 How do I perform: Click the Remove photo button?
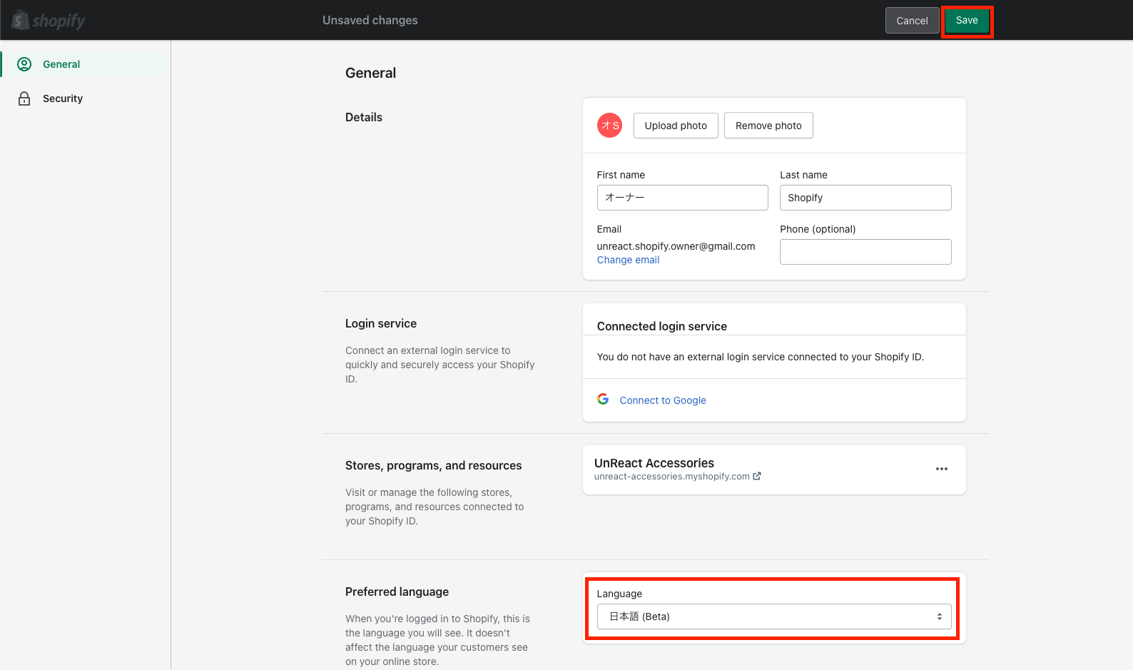tap(768, 126)
